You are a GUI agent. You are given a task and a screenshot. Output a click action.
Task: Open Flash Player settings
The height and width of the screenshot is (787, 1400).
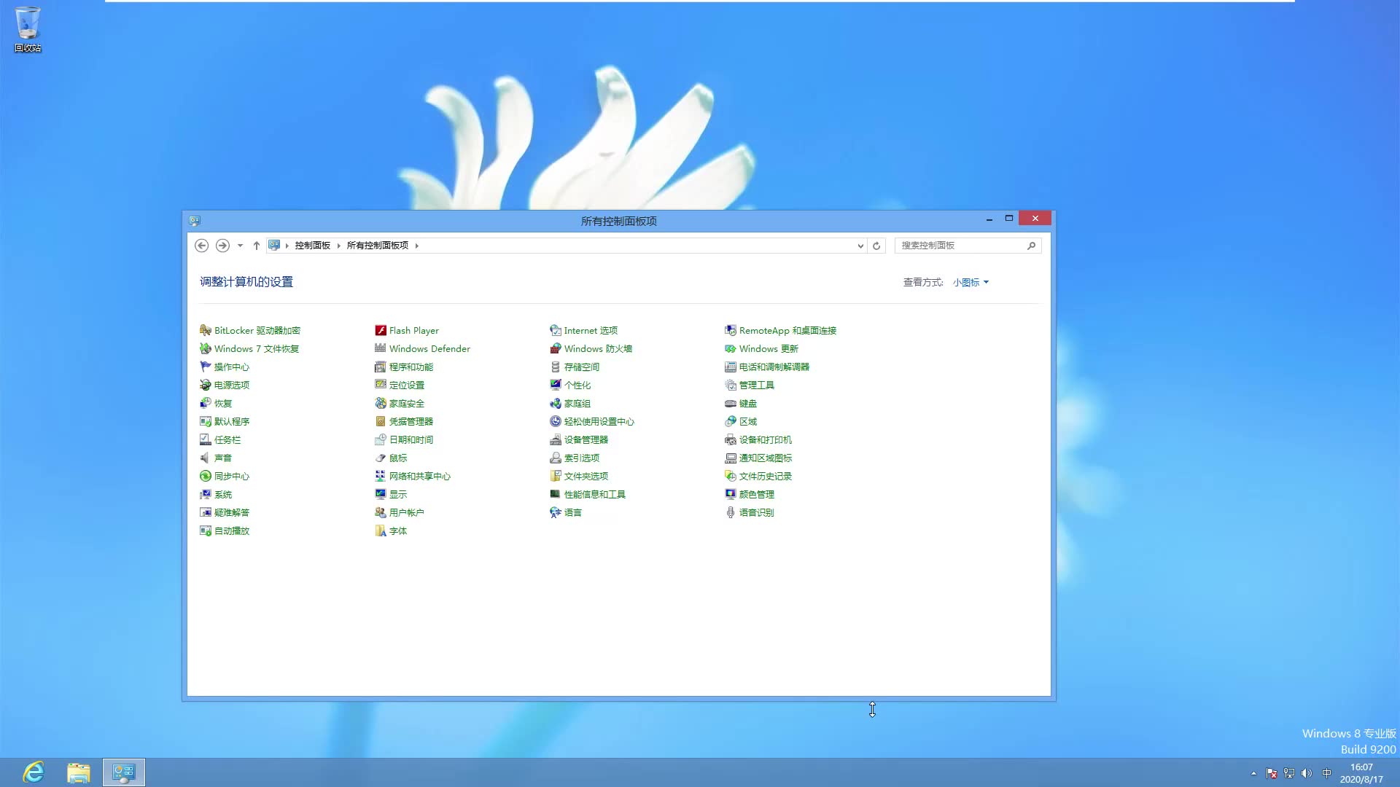coord(413,330)
